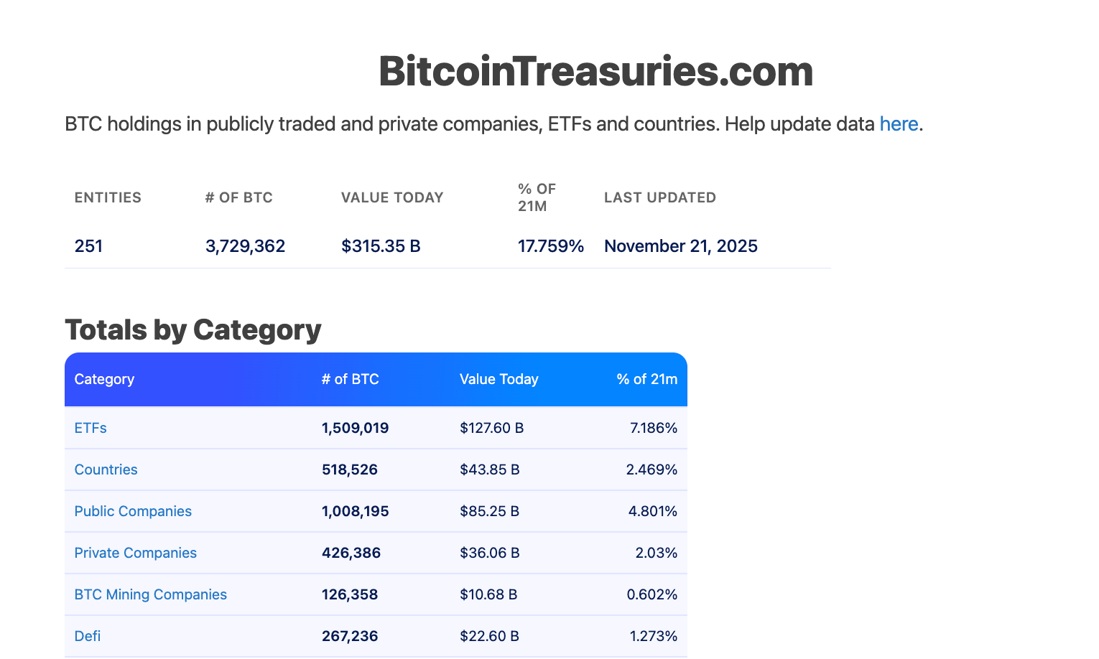Click the Category column header
This screenshot has height=659, width=1099.
104,379
